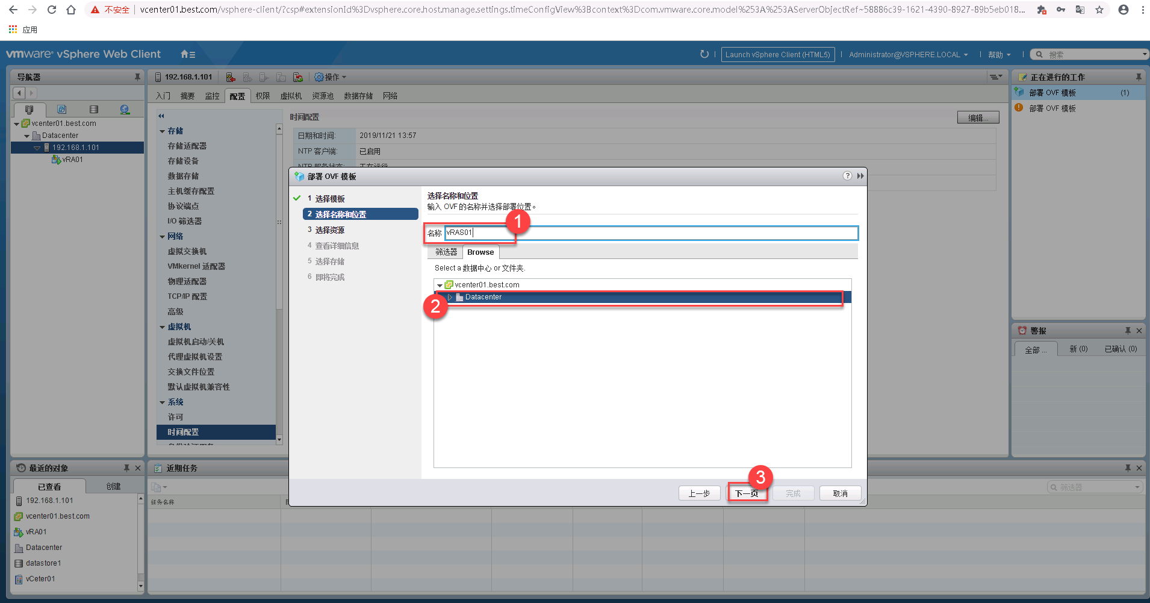Switch to the 摘要 summary tab
The height and width of the screenshot is (603, 1150).
click(x=187, y=96)
